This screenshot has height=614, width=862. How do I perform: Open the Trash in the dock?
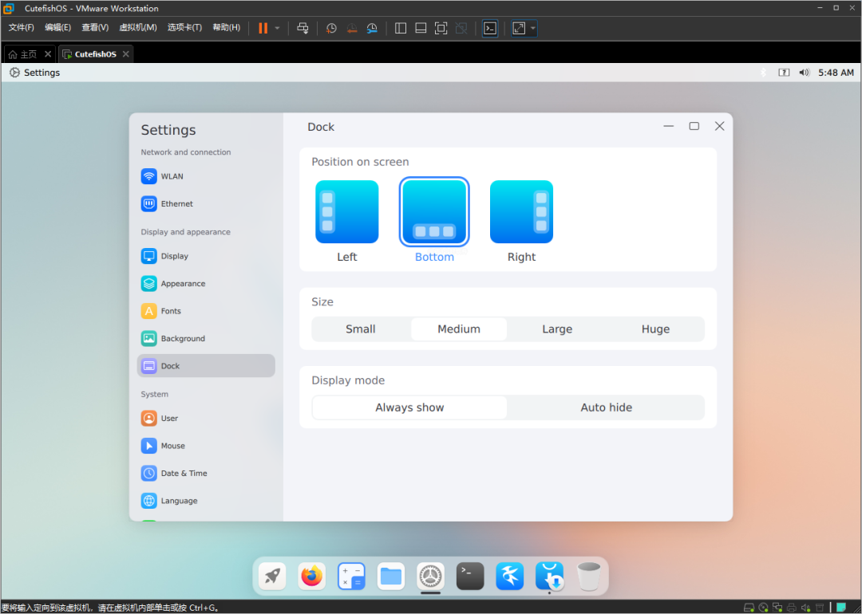[588, 575]
